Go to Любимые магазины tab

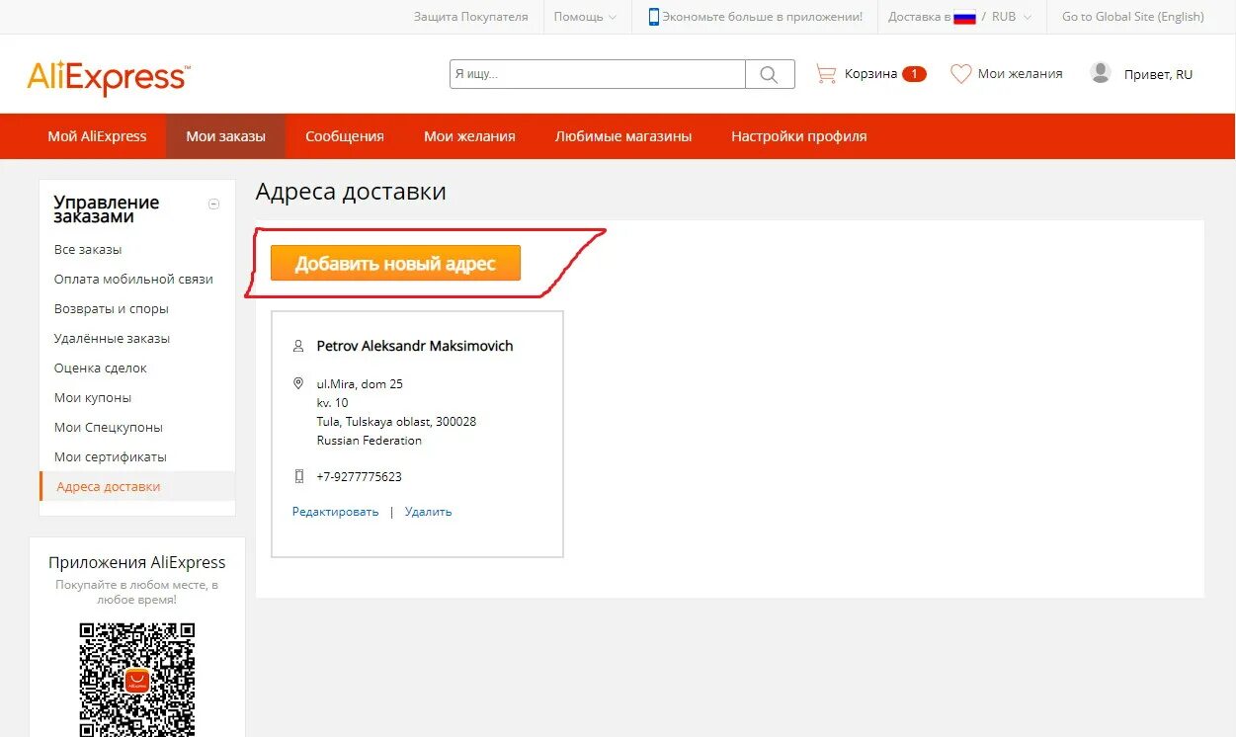pos(623,136)
